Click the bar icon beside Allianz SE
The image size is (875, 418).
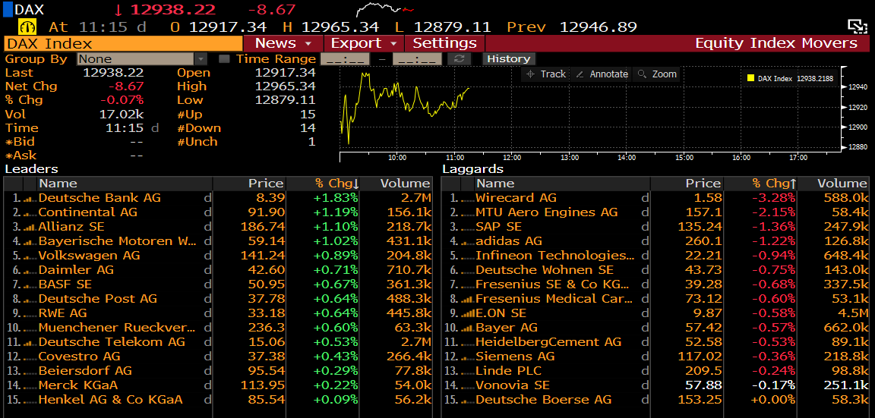[30, 228]
